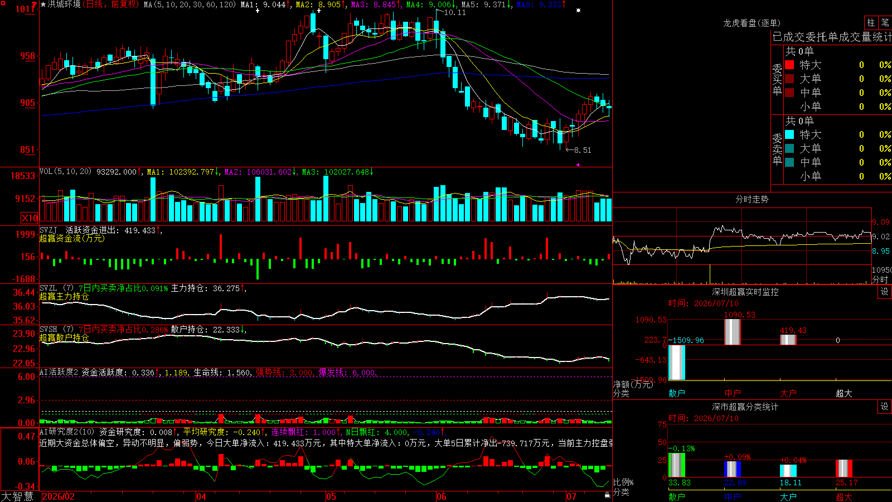Image resolution: width=892 pixels, height=502 pixels.
Task: Click the lock icon on timeline
Action: click(607, 495)
